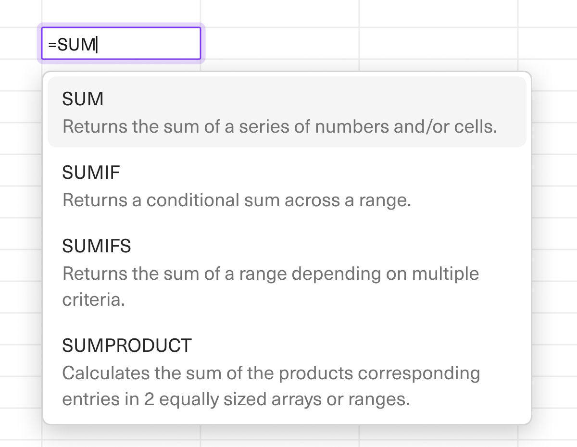The height and width of the screenshot is (447, 577).
Task: Select the SUM function suggestion
Action: tap(83, 99)
